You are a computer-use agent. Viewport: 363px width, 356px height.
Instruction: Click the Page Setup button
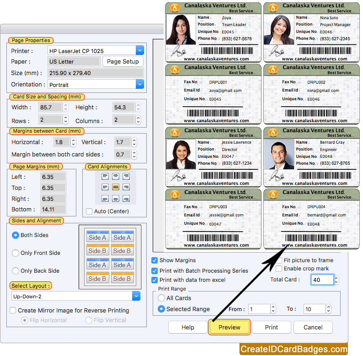(x=123, y=62)
